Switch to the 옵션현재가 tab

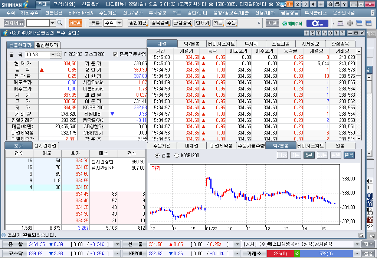(x=47, y=45)
